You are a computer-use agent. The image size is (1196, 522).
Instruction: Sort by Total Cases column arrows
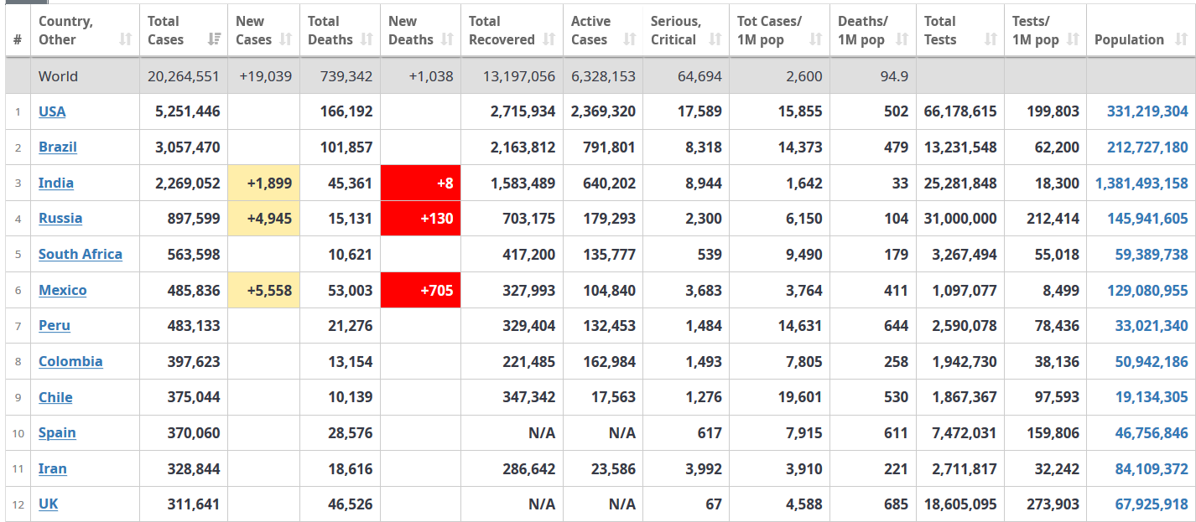point(215,39)
